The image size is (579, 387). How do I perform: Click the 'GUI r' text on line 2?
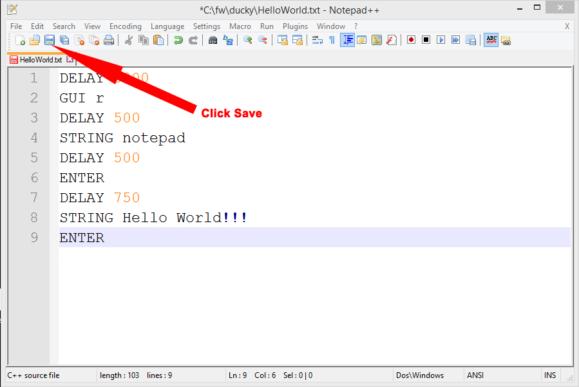pyautogui.click(x=82, y=99)
